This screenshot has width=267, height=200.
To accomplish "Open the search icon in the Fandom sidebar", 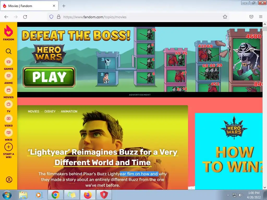I will pyautogui.click(x=9, y=51).
